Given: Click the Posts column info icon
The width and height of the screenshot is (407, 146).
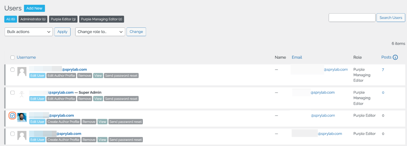Looking at the screenshot, I should click(395, 57).
